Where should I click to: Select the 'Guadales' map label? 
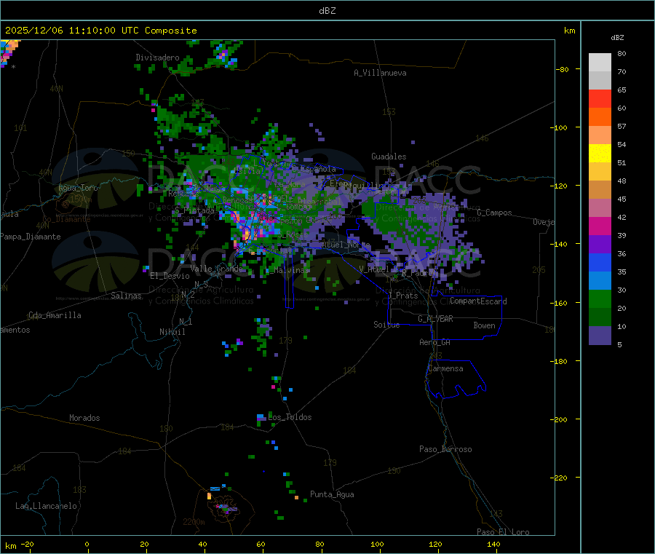[x=389, y=157]
